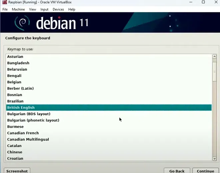Select Burmese keymap

(109, 127)
